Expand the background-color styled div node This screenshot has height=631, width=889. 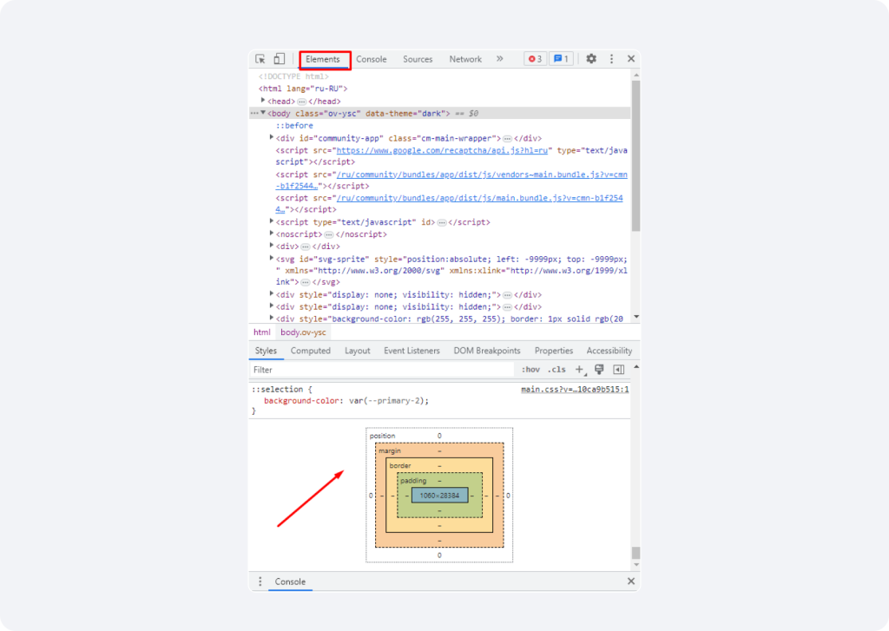tap(272, 318)
